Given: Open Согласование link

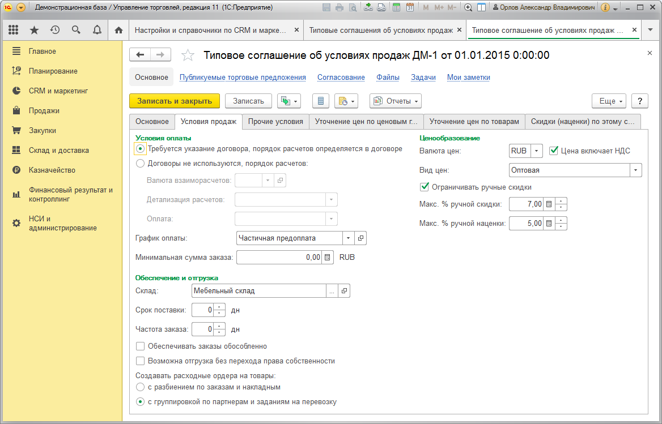Looking at the screenshot, I should tap(341, 77).
